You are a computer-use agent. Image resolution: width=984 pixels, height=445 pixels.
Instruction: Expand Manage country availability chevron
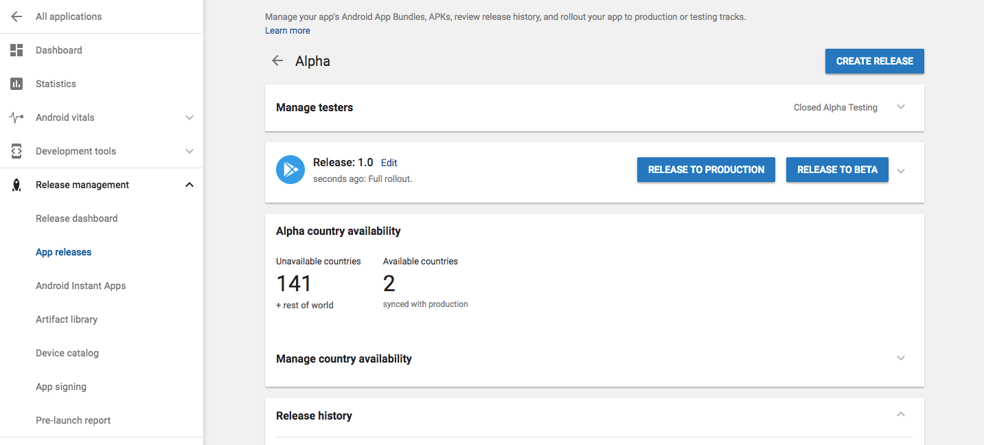click(x=901, y=358)
